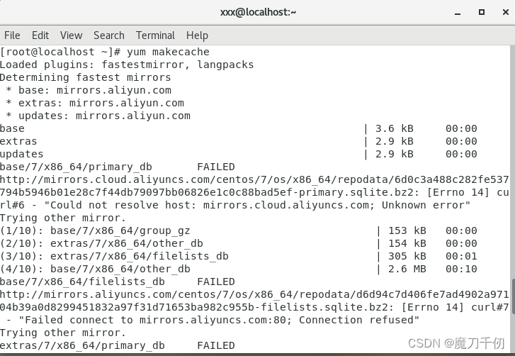Screen dimensions: 515x356
Task: Click the CSDN watermark text
Action: (x=456, y=343)
